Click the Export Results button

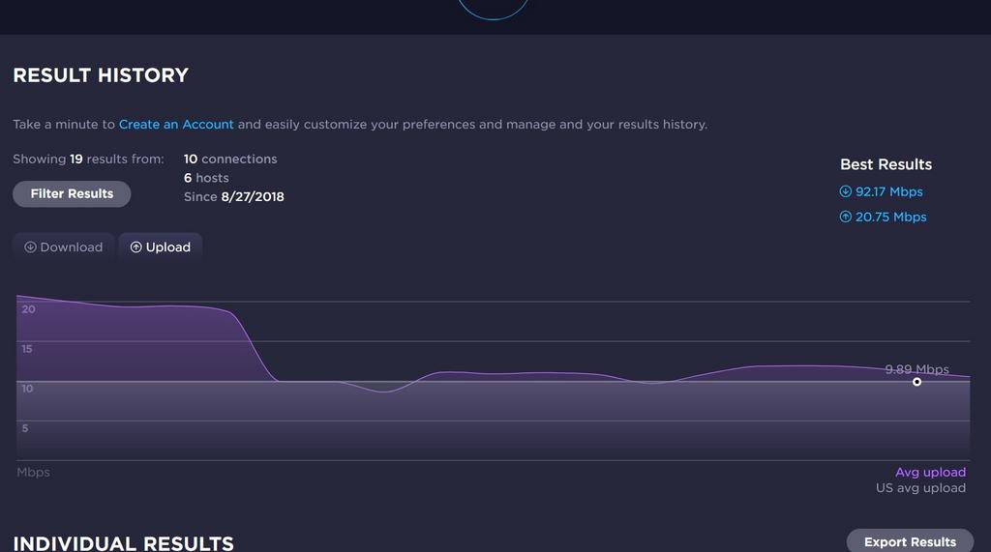910,541
